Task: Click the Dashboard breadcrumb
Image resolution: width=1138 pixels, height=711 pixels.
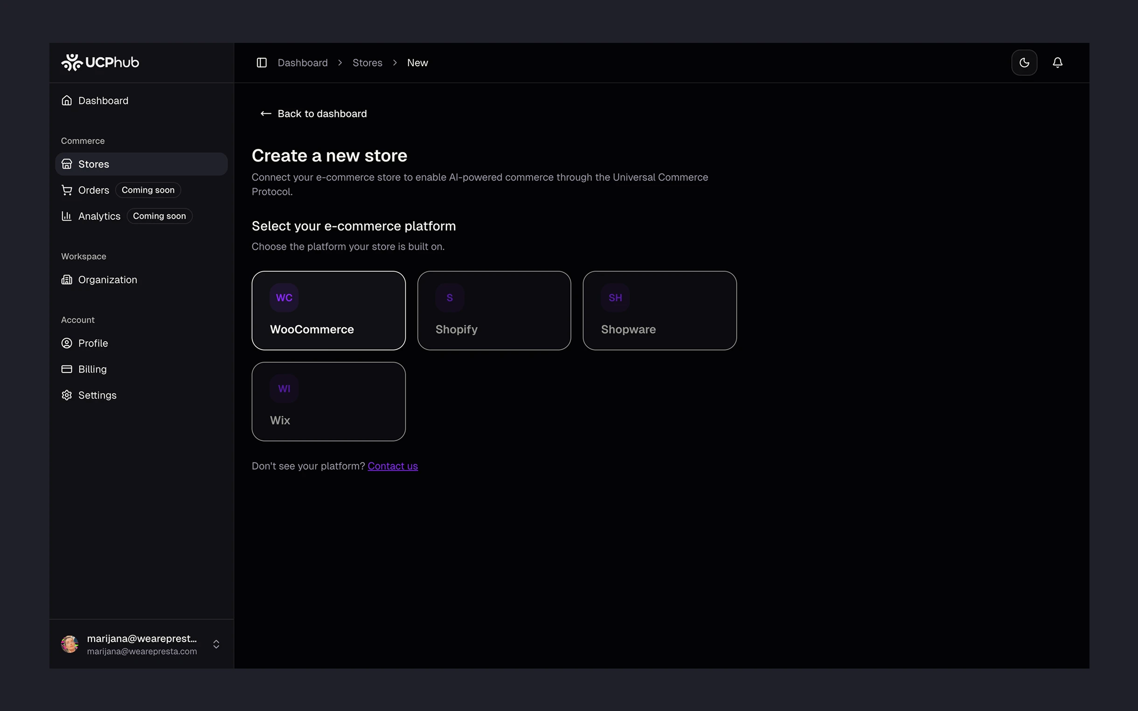Action: tap(302, 62)
